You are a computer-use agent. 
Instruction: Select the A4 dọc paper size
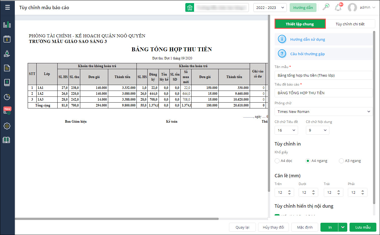pyautogui.click(x=277, y=161)
